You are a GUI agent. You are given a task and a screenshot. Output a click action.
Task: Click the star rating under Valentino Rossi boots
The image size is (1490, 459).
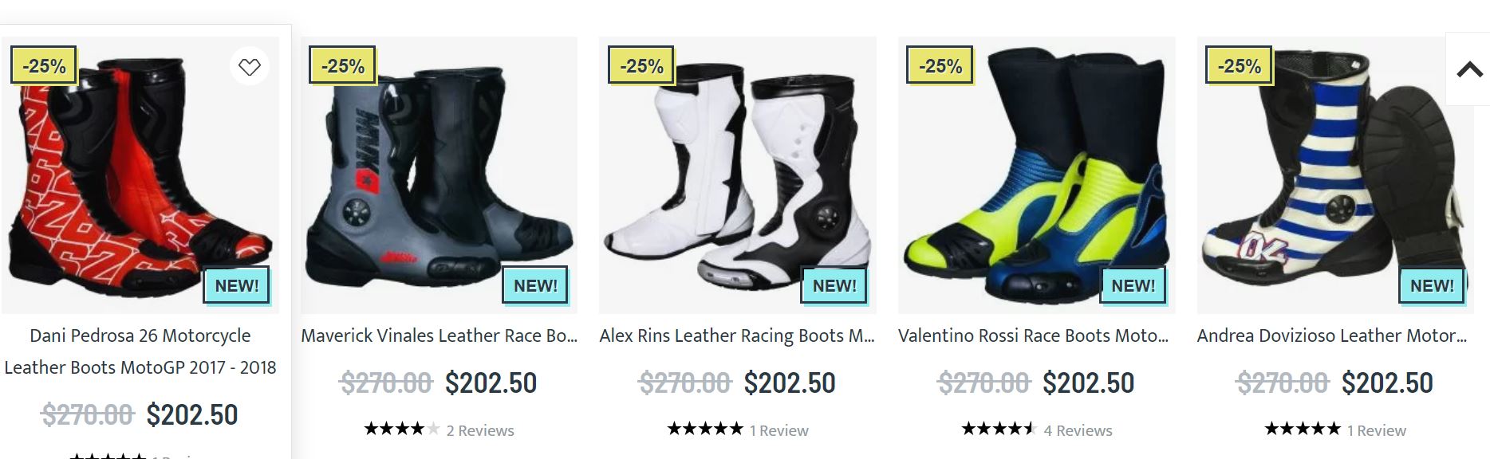(998, 430)
